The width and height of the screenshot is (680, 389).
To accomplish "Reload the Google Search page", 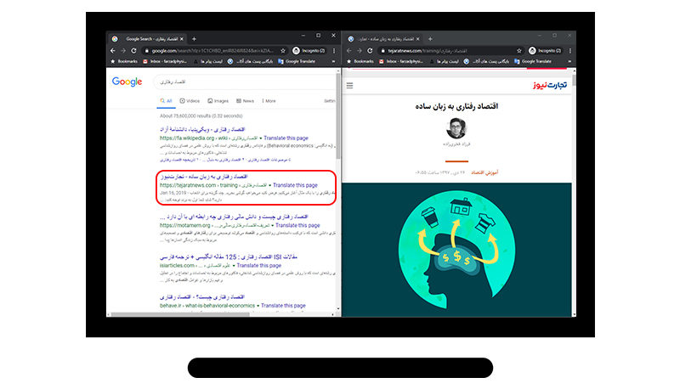I will [x=134, y=51].
